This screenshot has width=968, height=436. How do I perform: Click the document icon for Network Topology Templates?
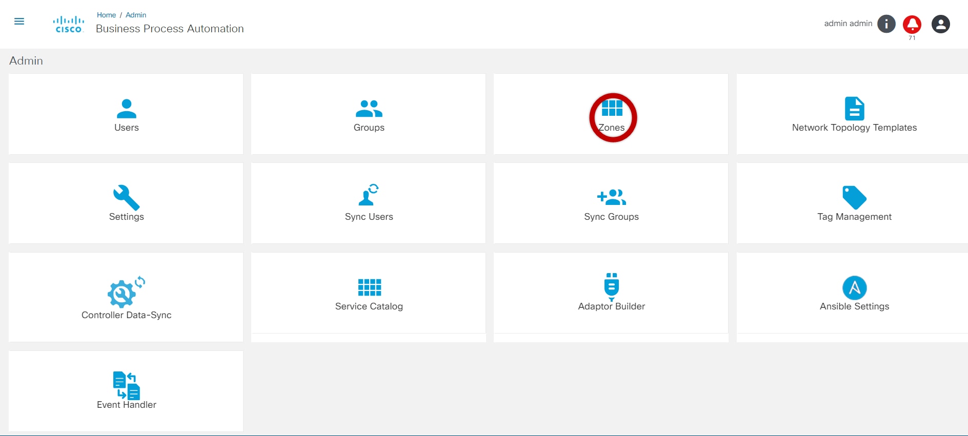(x=854, y=109)
